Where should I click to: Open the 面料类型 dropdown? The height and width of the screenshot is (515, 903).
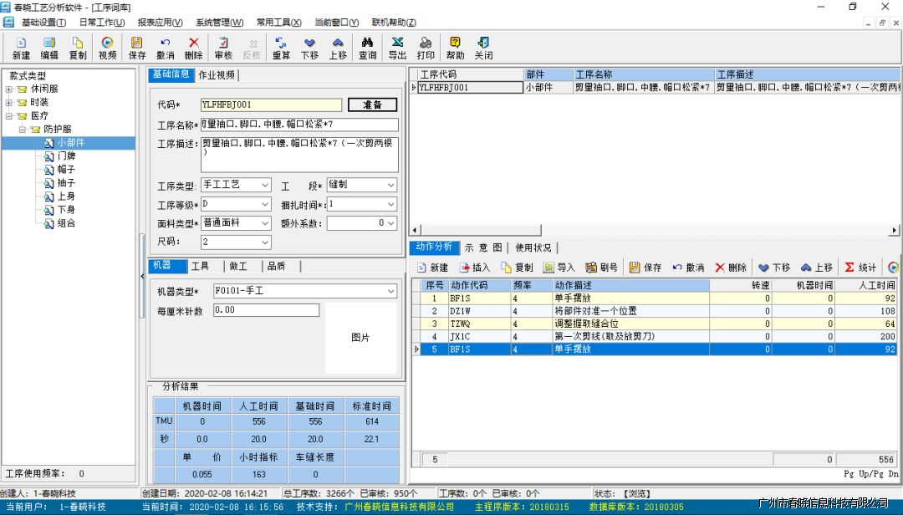click(x=264, y=223)
